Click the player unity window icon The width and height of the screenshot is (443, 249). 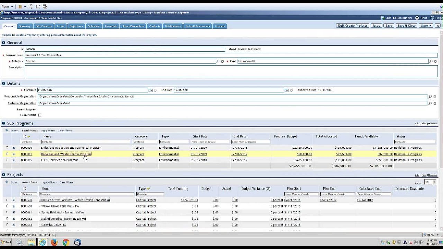[45, 7]
